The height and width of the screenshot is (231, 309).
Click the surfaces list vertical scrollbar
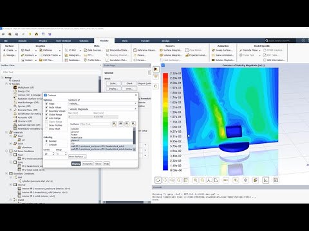click(x=135, y=139)
